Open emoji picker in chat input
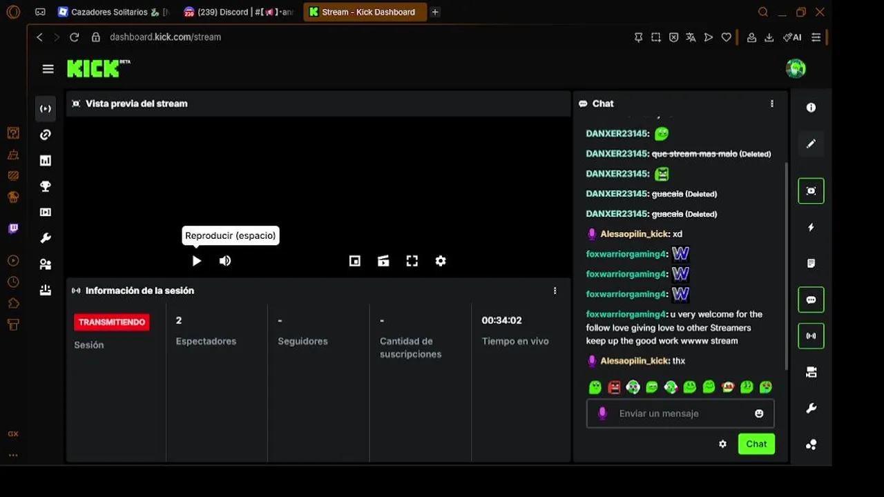 pos(759,413)
